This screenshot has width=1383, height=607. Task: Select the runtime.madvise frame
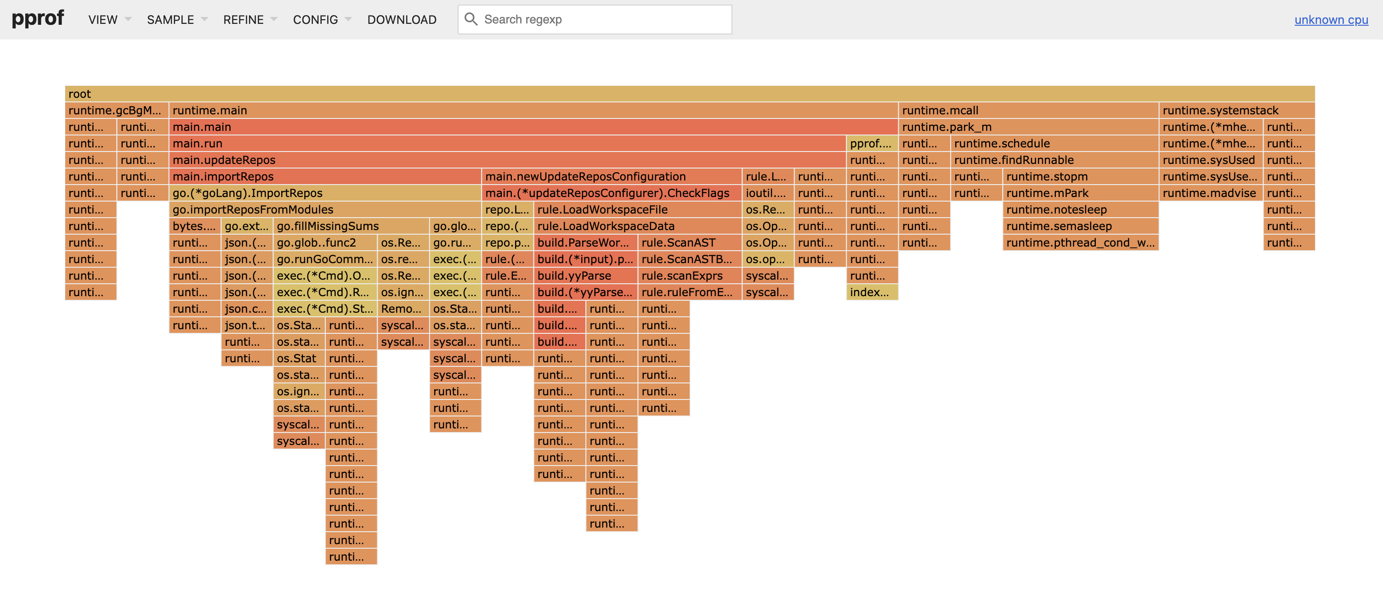(1210, 193)
